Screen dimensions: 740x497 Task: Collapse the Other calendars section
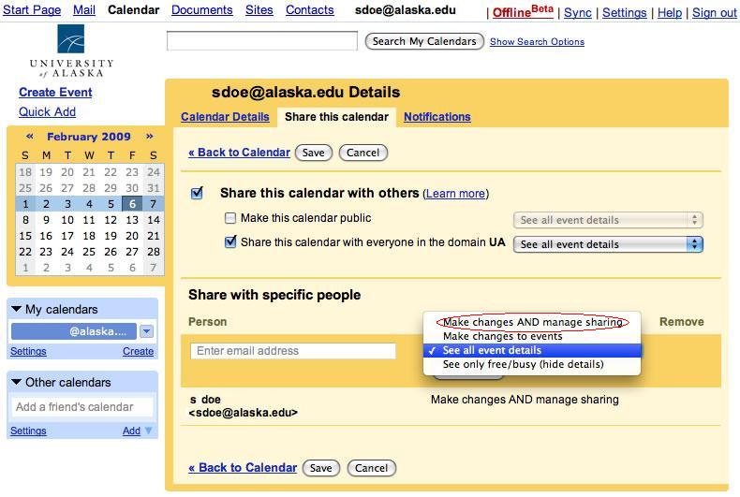click(16, 382)
